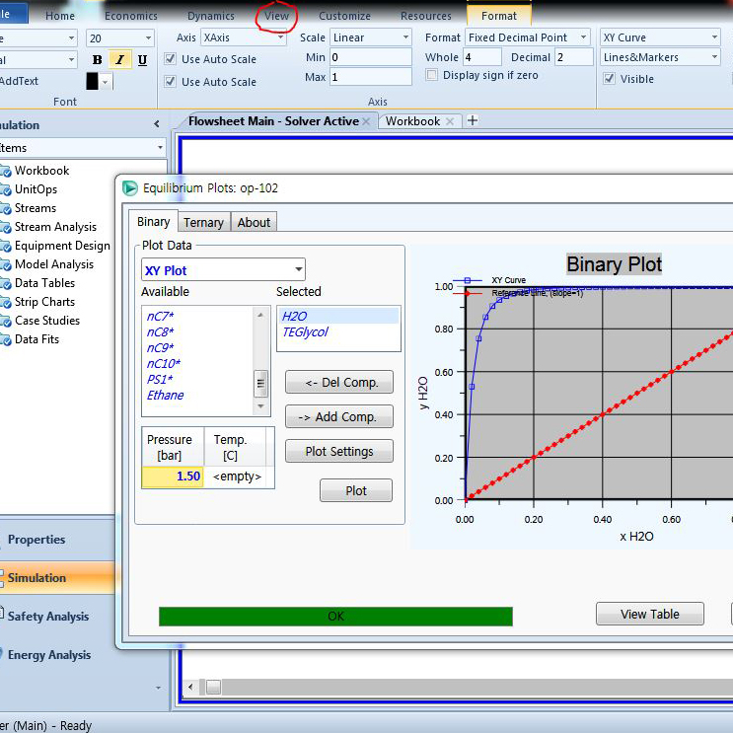Toggle Underline font formatting
Screen dimensions: 733x733
[x=142, y=60]
